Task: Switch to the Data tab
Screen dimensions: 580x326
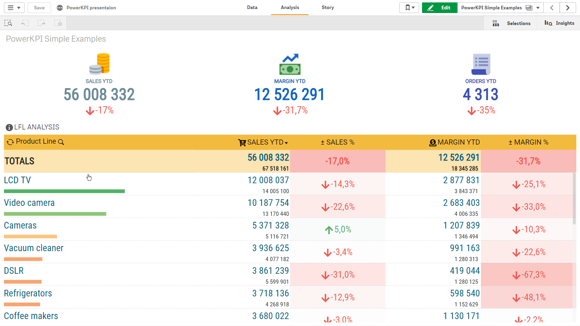Action: [x=252, y=8]
